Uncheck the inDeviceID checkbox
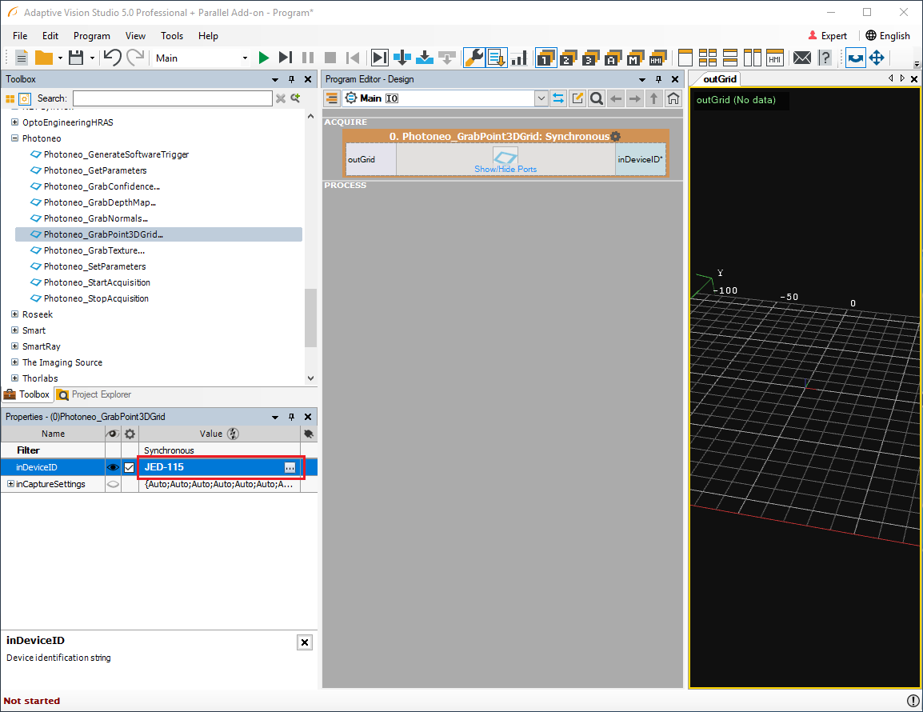Screen dimensions: 923x712 (130, 467)
